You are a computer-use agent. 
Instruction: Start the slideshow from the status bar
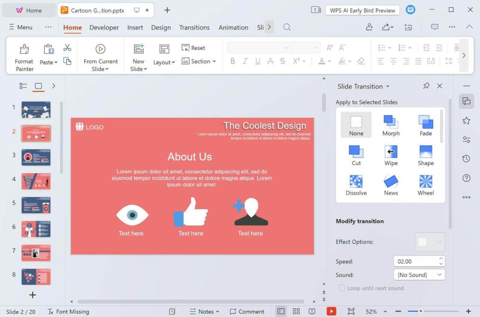pyautogui.click(x=331, y=311)
